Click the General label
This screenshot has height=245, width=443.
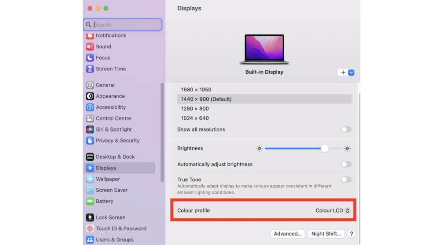click(105, 85)
